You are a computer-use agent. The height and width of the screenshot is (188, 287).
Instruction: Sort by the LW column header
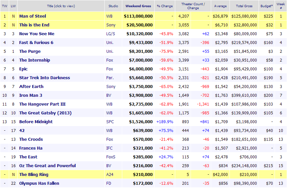tap(13, 6)
